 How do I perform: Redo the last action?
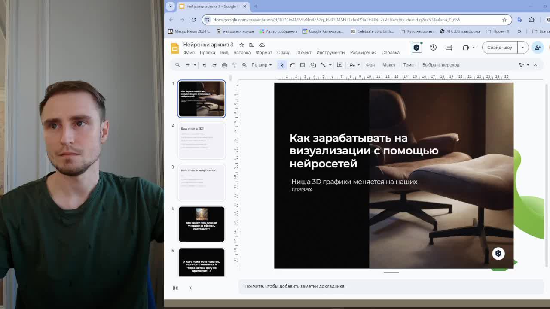tap(214, 65)
